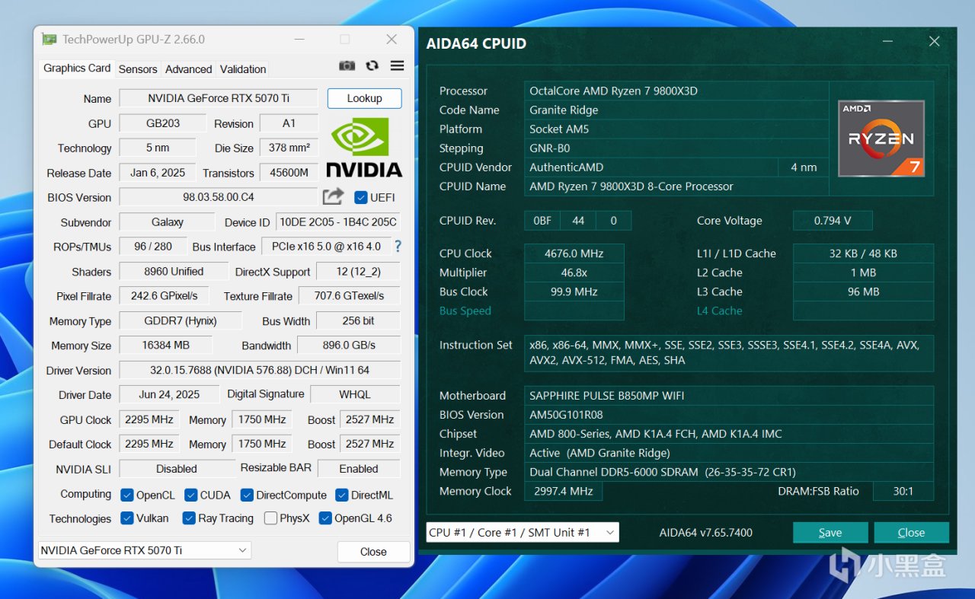
Task: Click the Save button in AIDA64
Action: tap(830, 533)
